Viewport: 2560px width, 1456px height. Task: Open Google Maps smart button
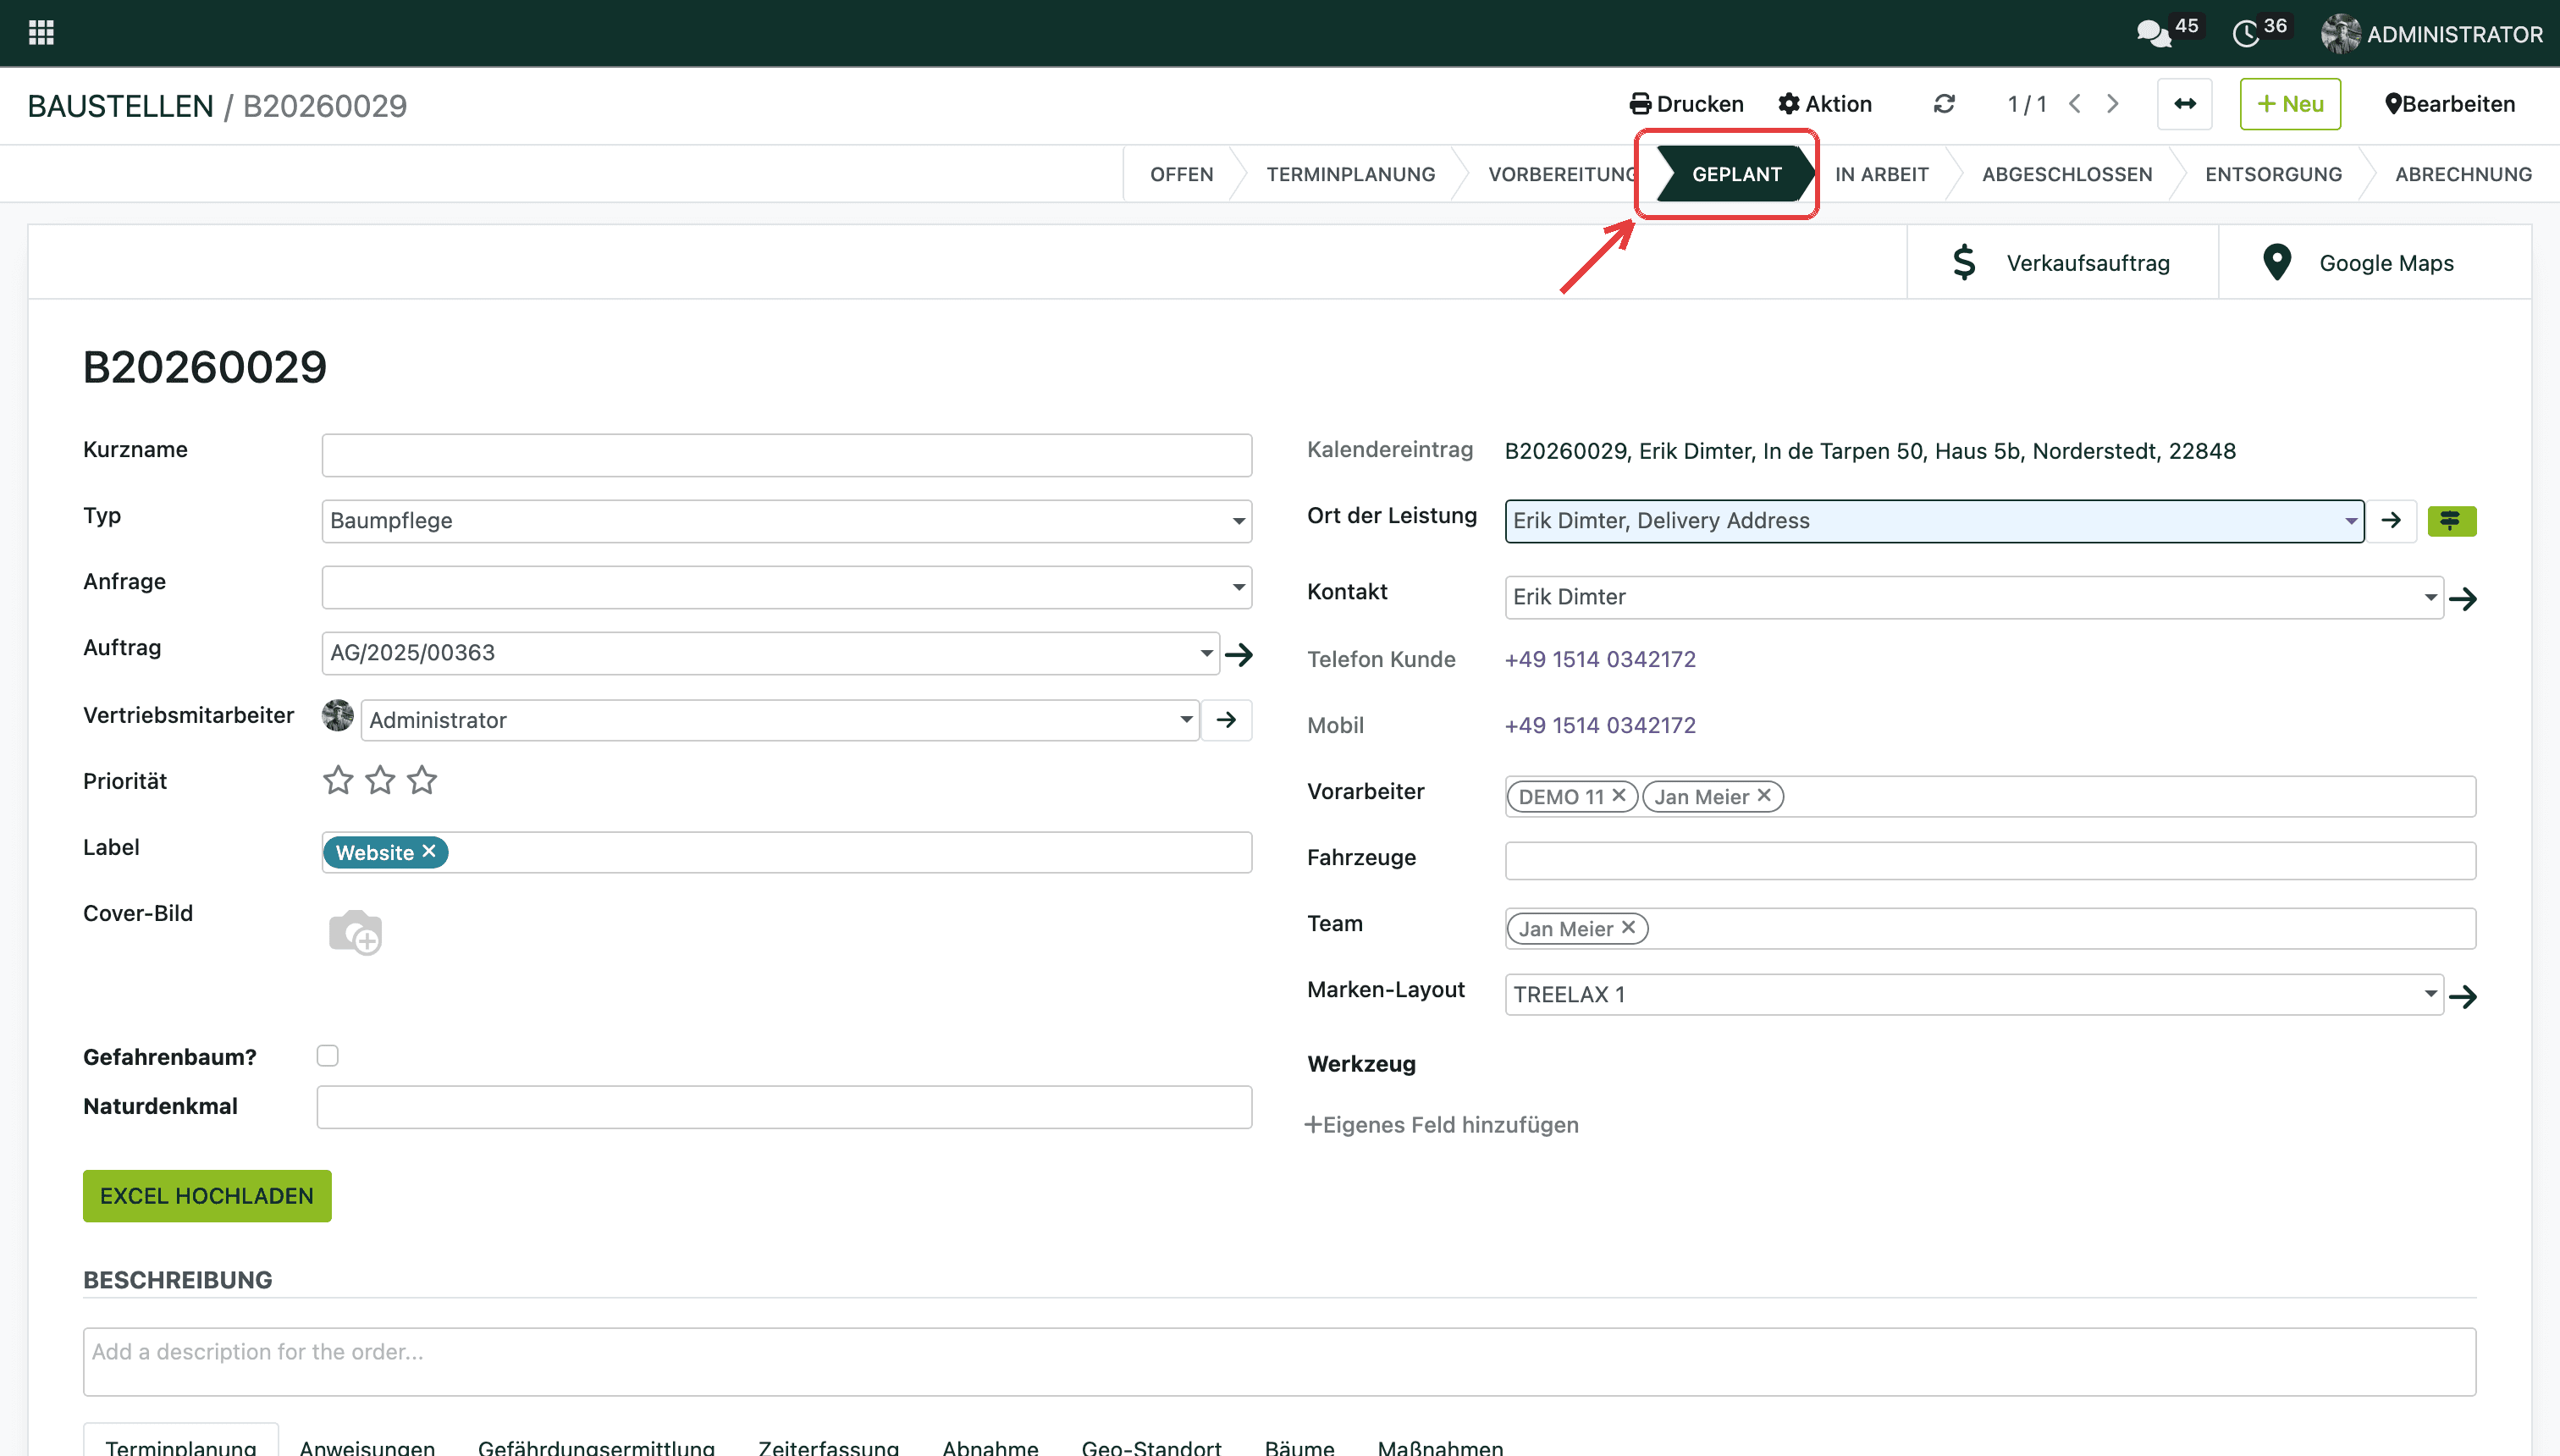point(2375,263)
